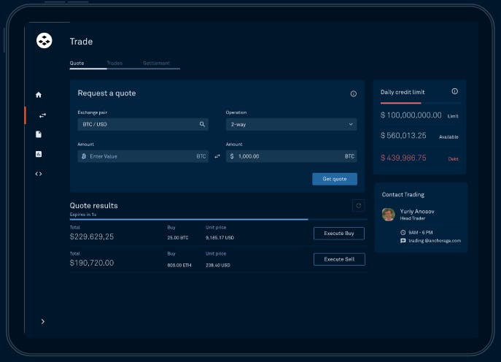Click the Daily credit limit info icon
This screenshot has height=362, width=501.
(454, 91)
